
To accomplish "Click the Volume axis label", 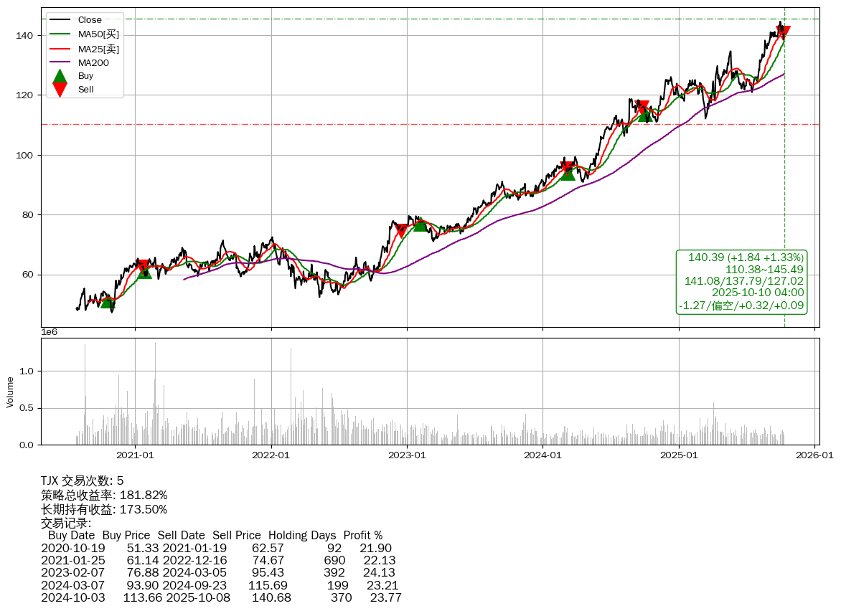I will 10,392.
